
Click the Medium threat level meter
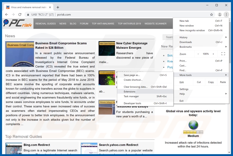pyautogui.click(x=193, y=132)
